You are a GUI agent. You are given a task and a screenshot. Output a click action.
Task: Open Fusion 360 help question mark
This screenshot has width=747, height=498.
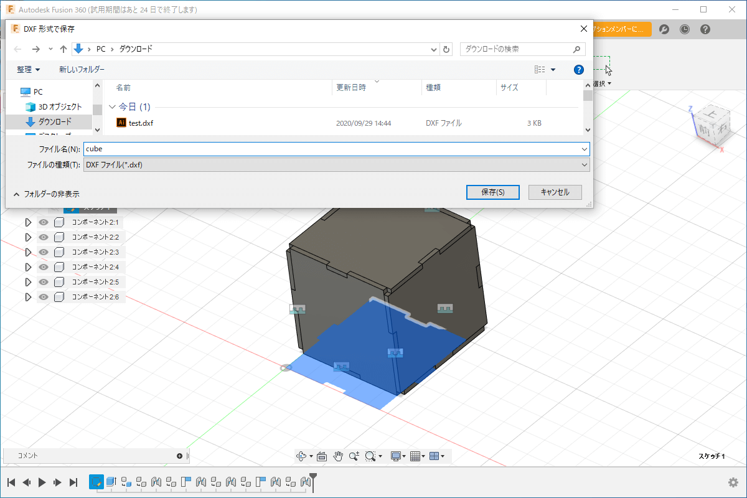705,29
